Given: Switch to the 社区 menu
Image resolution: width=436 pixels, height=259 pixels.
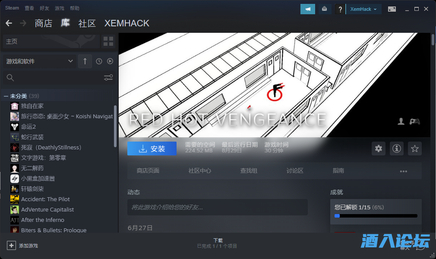Looking at the screenshot, I should point(87,23).
